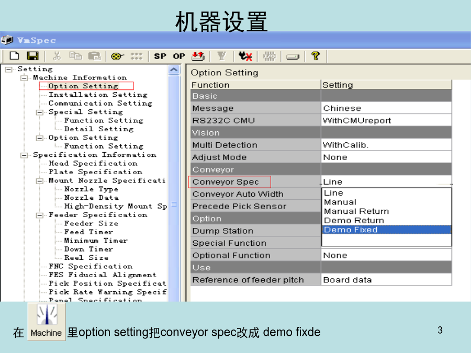Click the yellow question mark Help icon
Image resolution: width=471 pixels, height=353 pixels.
[316, 56]
